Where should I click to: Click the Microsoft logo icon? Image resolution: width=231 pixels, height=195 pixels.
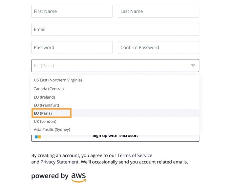pyautogui.click(x=38, y=137)
